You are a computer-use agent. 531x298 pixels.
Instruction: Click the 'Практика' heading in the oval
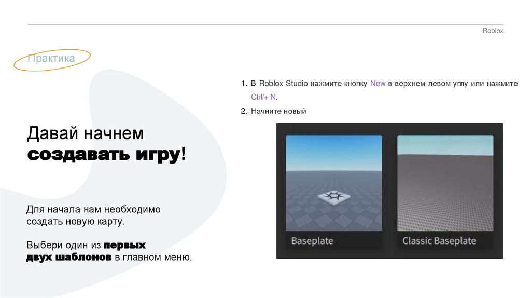pos(51,58)
